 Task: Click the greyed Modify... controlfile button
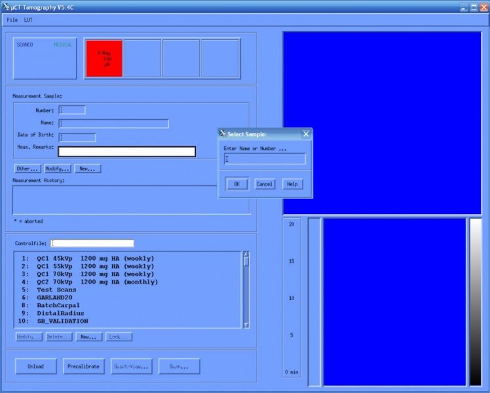pos(29,337)
